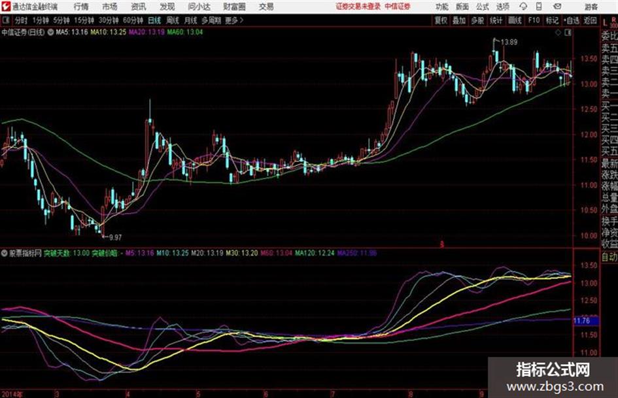The height and width of the screenshot is (398, 618).
Task: Click the red marker on main chart bottom
Action: click(x=442, y=244)
